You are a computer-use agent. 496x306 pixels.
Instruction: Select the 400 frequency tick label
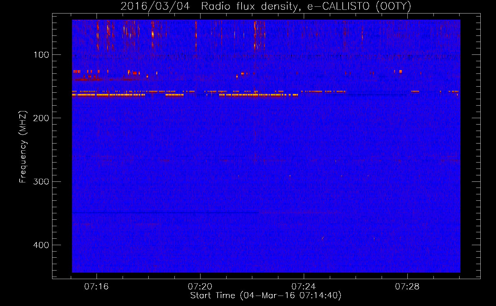(41, 245)
